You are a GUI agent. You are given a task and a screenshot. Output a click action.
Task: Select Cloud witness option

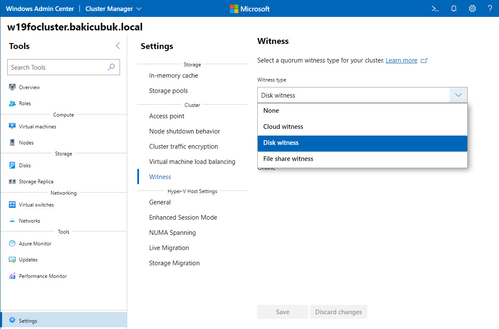point(362,127)
